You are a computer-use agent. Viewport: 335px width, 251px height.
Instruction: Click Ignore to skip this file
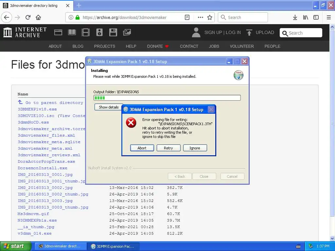pos(195,148)
